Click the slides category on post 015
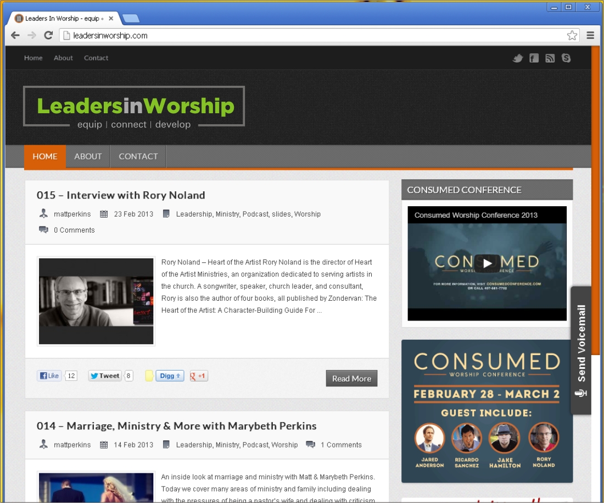 (x=281, y=214)
